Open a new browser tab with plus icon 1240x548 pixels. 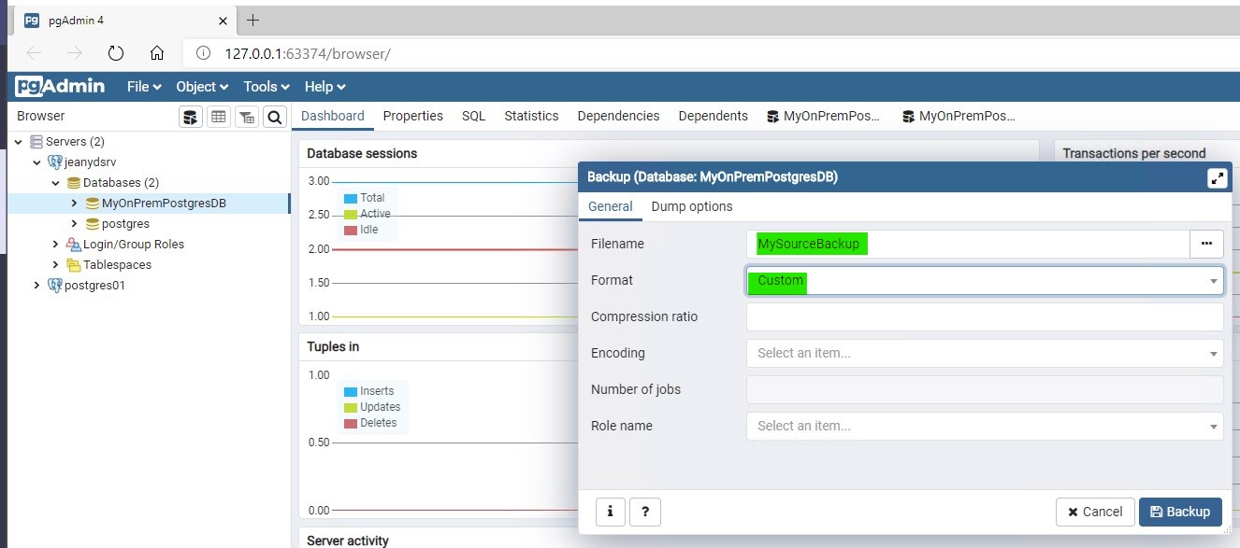252,20
